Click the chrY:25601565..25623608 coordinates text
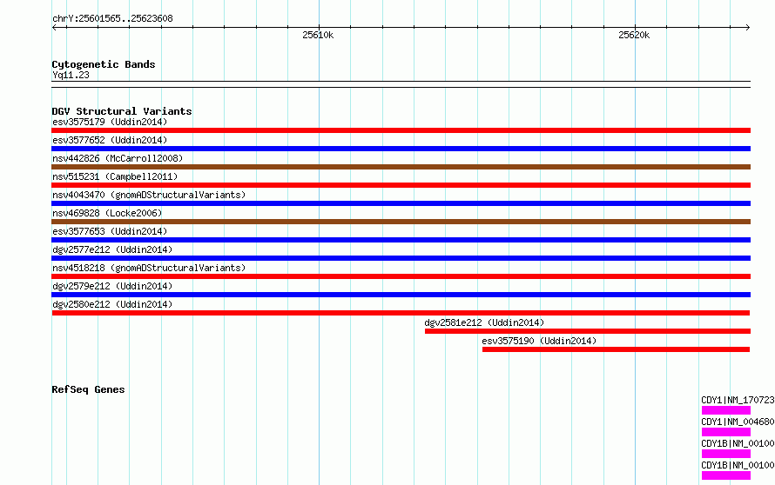Screen dimensions: 775x485 [112, 18]
